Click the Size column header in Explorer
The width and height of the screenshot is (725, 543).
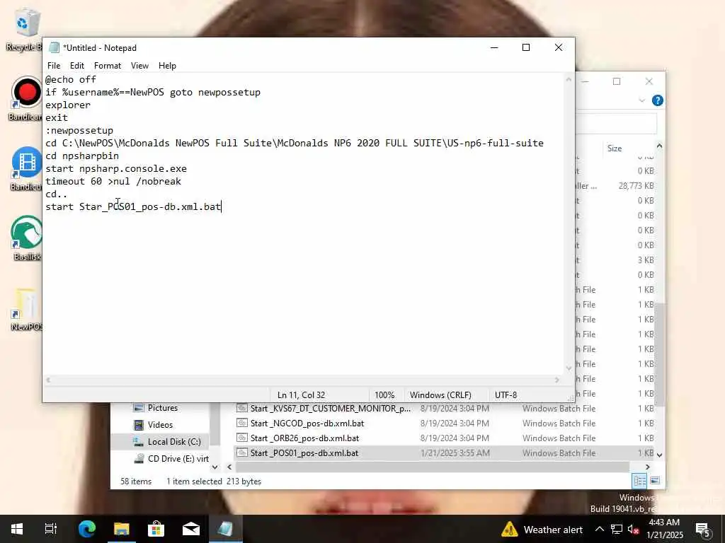coord(614,148)
